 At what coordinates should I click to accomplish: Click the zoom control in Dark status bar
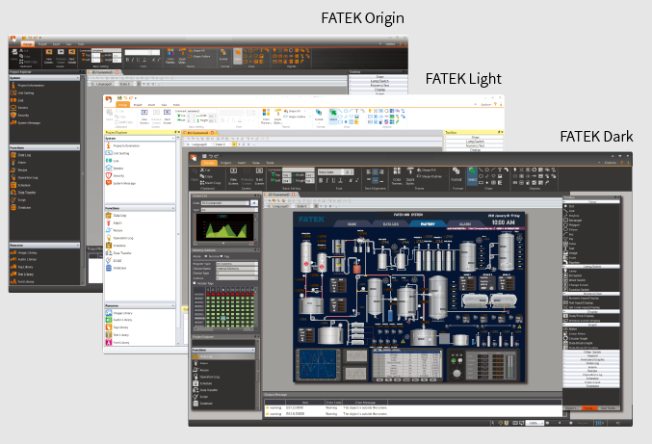pyautogui.click(x=535, y=423)
